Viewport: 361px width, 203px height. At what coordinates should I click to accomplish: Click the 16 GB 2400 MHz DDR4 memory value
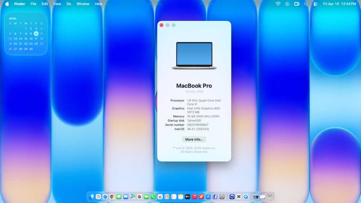coord(203,116)
